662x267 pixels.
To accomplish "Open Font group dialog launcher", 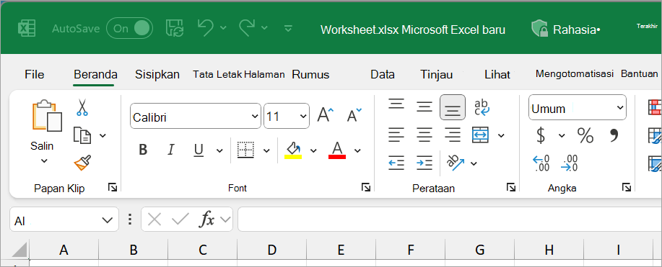I will [366, 187].
